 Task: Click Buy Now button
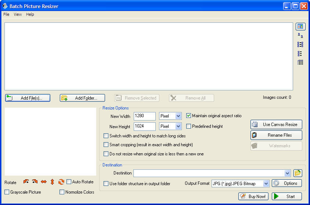tap(253, 196)
